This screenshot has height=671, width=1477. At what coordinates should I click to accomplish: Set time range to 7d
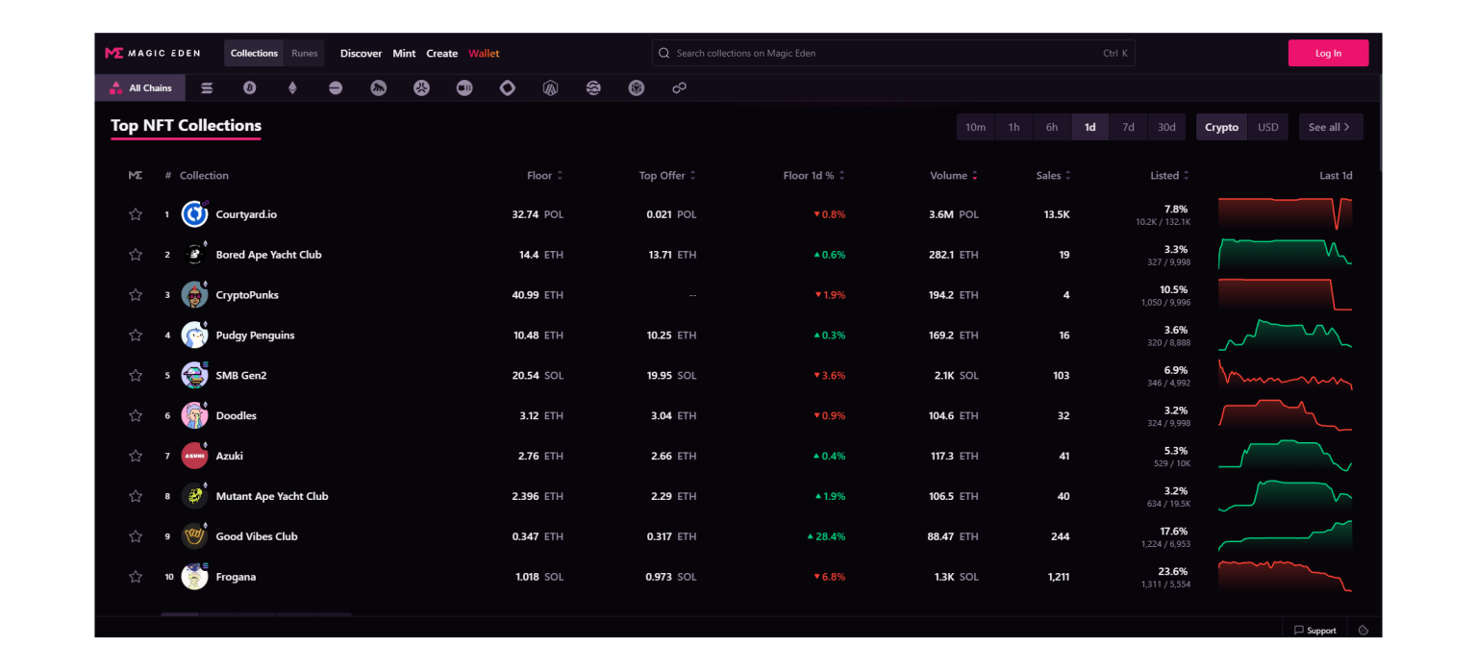click(1129, 127)
